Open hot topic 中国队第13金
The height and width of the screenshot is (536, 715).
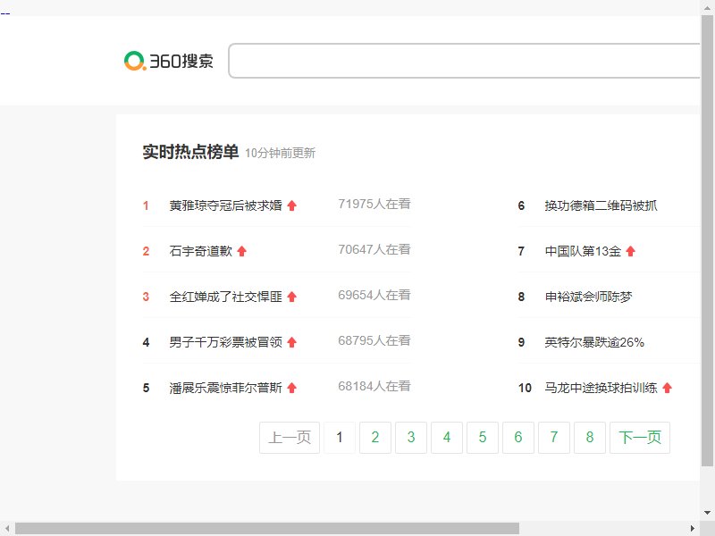tap(583, 251)
